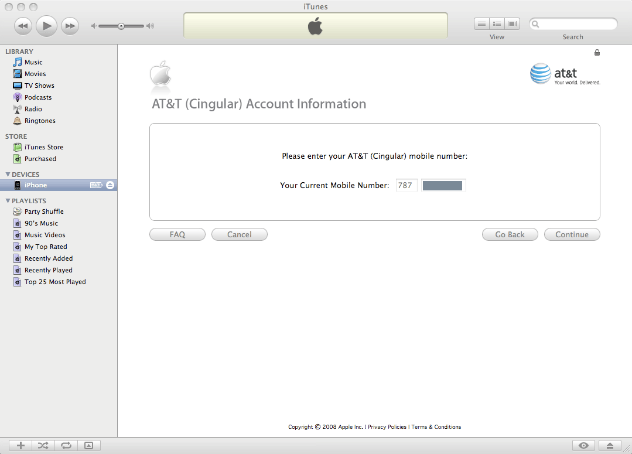This screenshot has height=454, width=632.
Task: Click the Apple logo above the heading
Action: pos(160,73)
